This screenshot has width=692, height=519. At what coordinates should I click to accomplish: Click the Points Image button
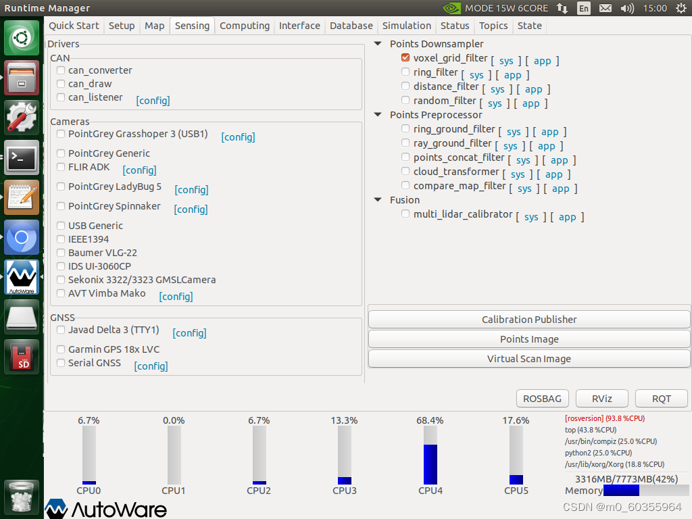[x=528, y=339]
